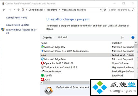This screenshot has width=138, height=96.
Task: Click the window title bar icon
Action: click(x=3, y=3)
